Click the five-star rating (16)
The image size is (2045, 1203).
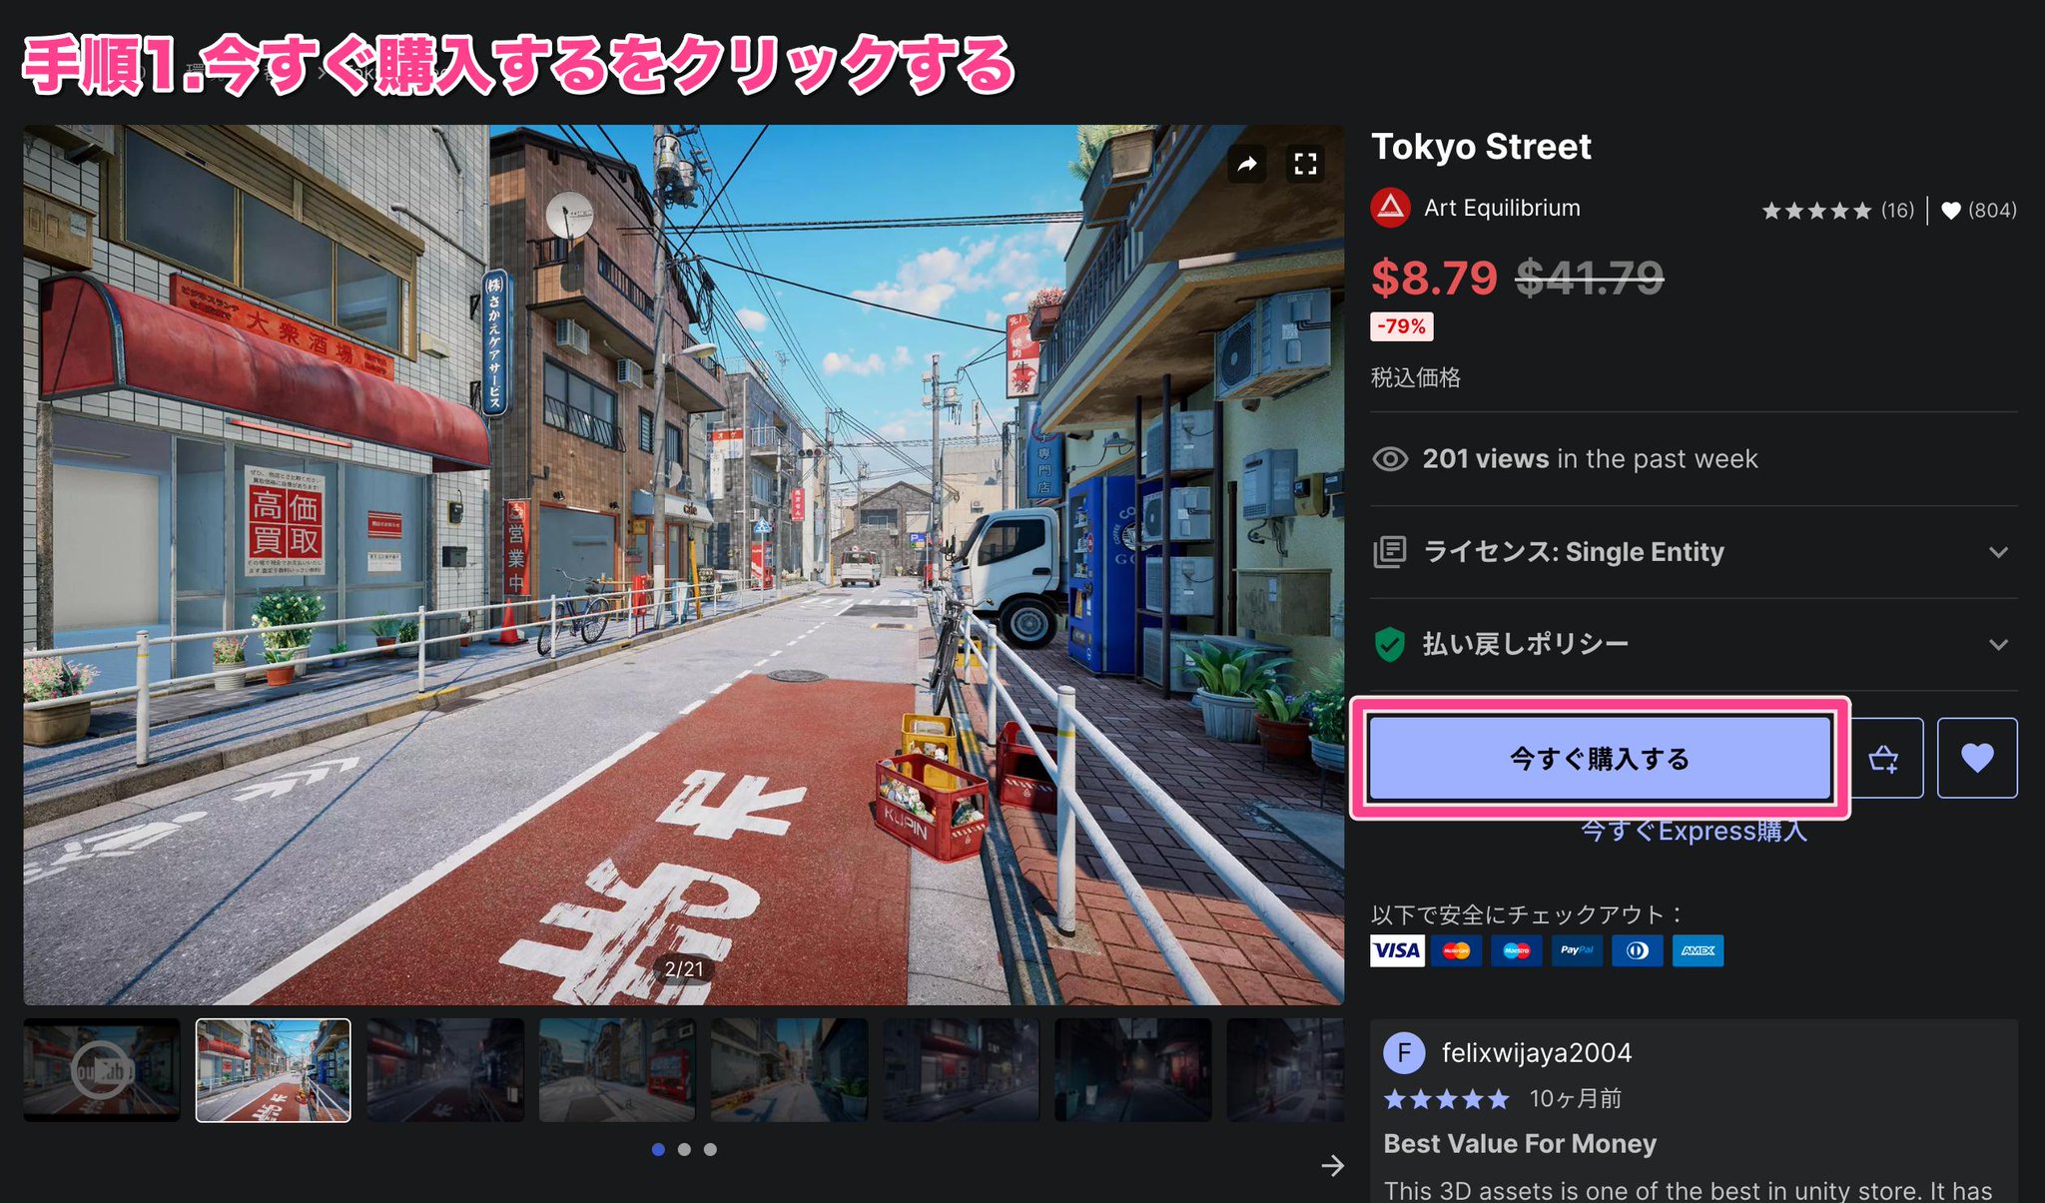point(1837,211)
